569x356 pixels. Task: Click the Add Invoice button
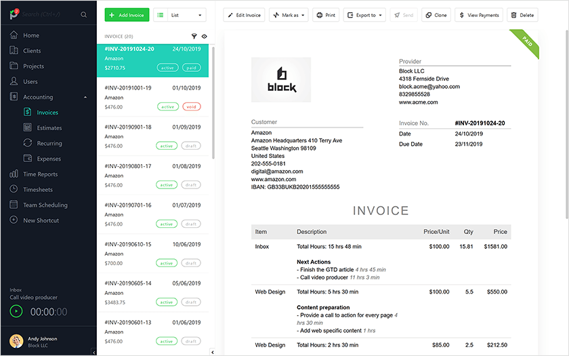click(x=127, y=15)
